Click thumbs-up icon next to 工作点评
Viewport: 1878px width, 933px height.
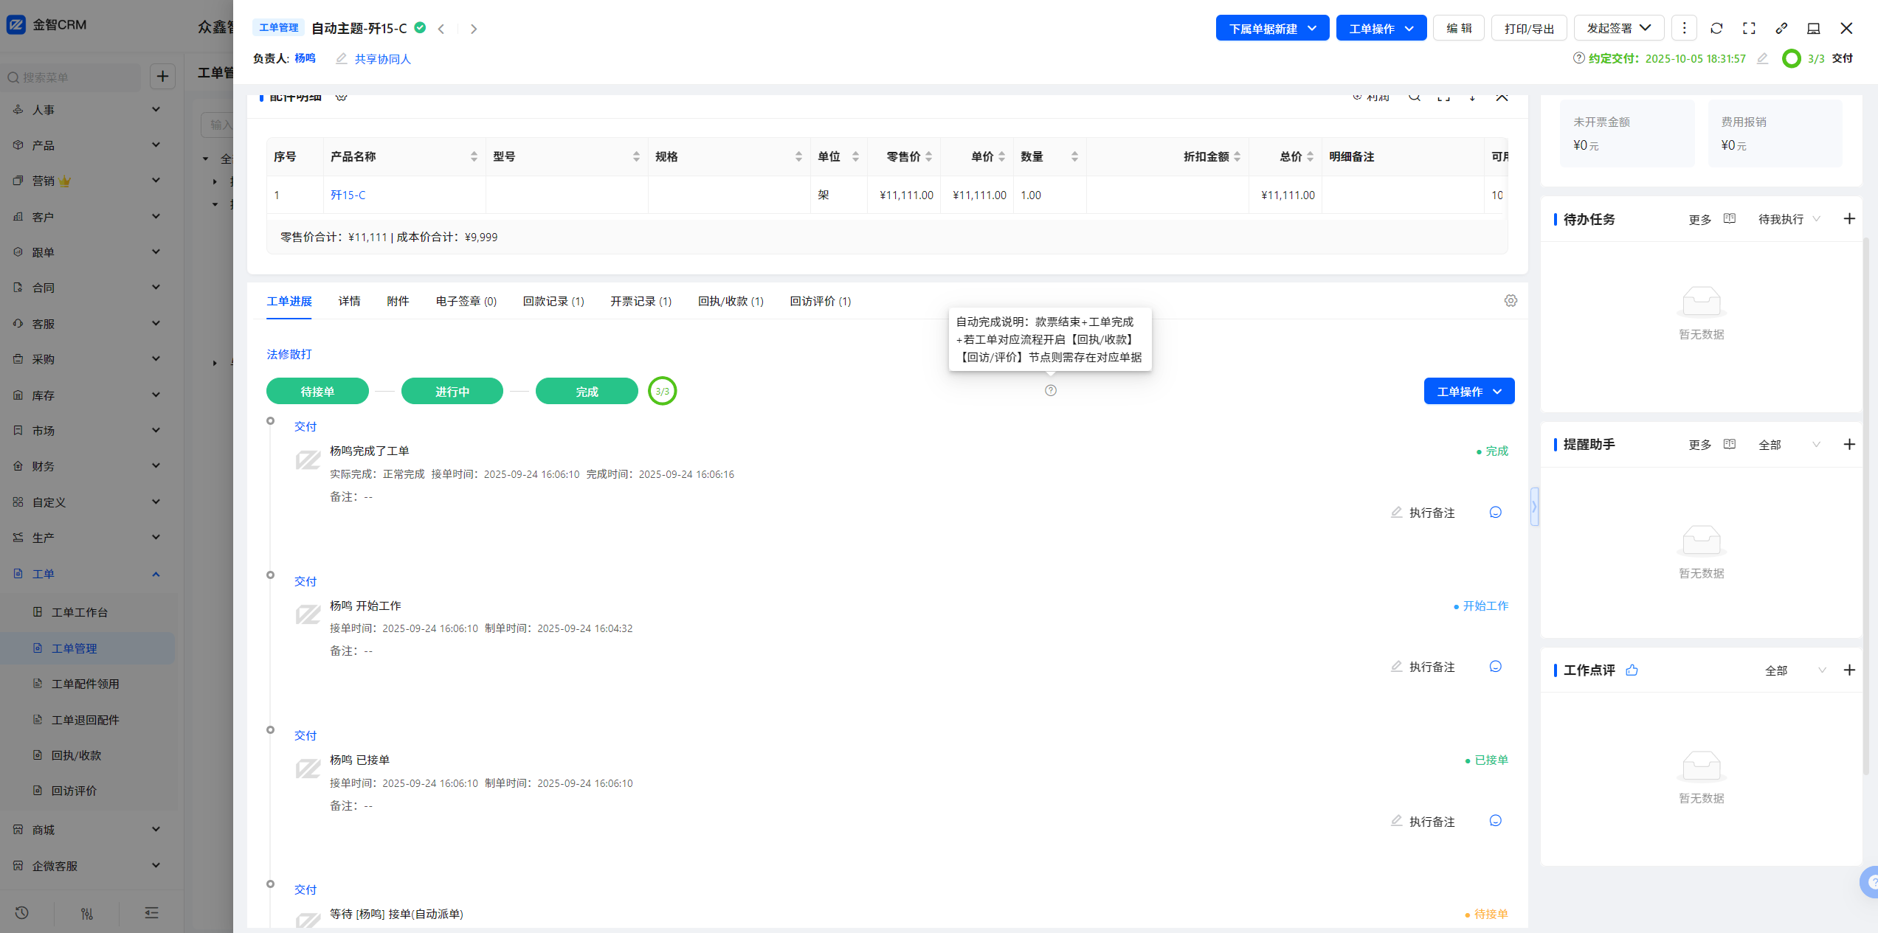[1632, 670]
